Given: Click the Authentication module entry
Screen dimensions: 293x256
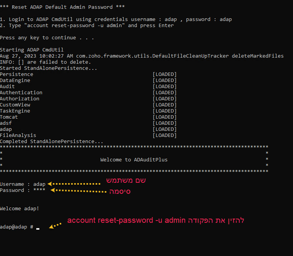Looking at the screenshot, I should coord(21,93).
